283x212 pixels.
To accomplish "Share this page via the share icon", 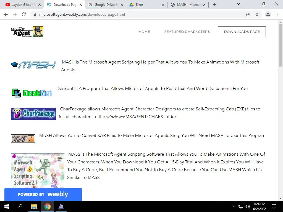I will click(248, 14).
